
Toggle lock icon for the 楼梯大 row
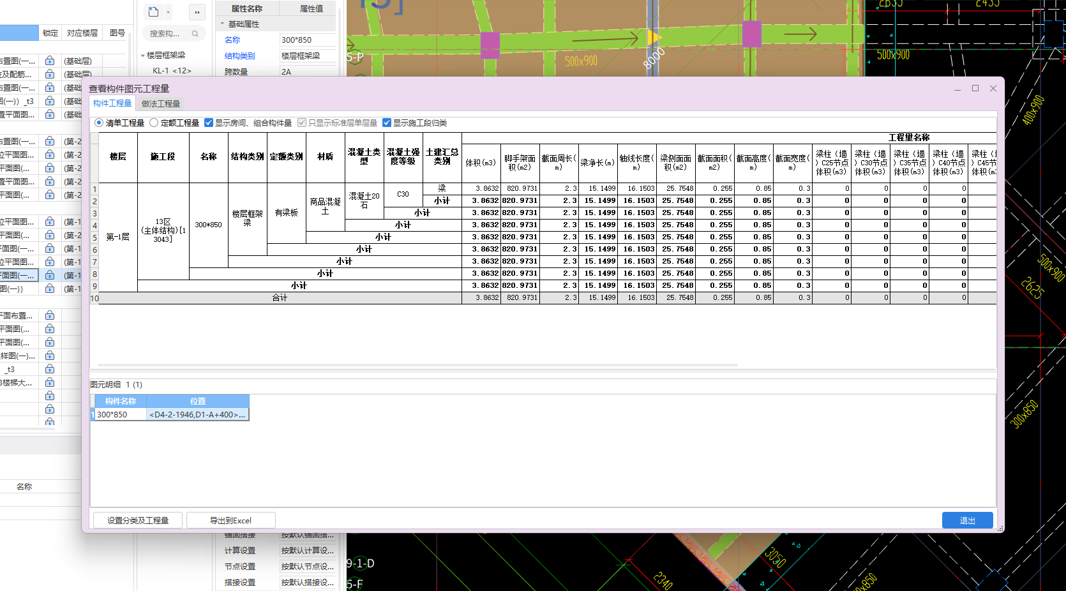click(50, 383)
